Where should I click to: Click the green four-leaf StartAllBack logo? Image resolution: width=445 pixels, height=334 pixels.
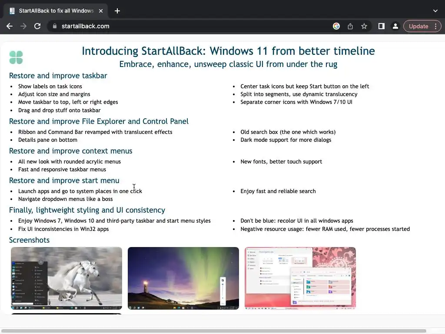coord(16,57)
